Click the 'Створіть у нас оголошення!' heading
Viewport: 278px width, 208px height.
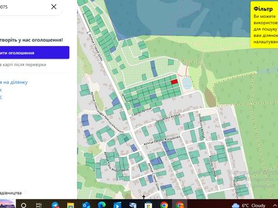(31, 40)
